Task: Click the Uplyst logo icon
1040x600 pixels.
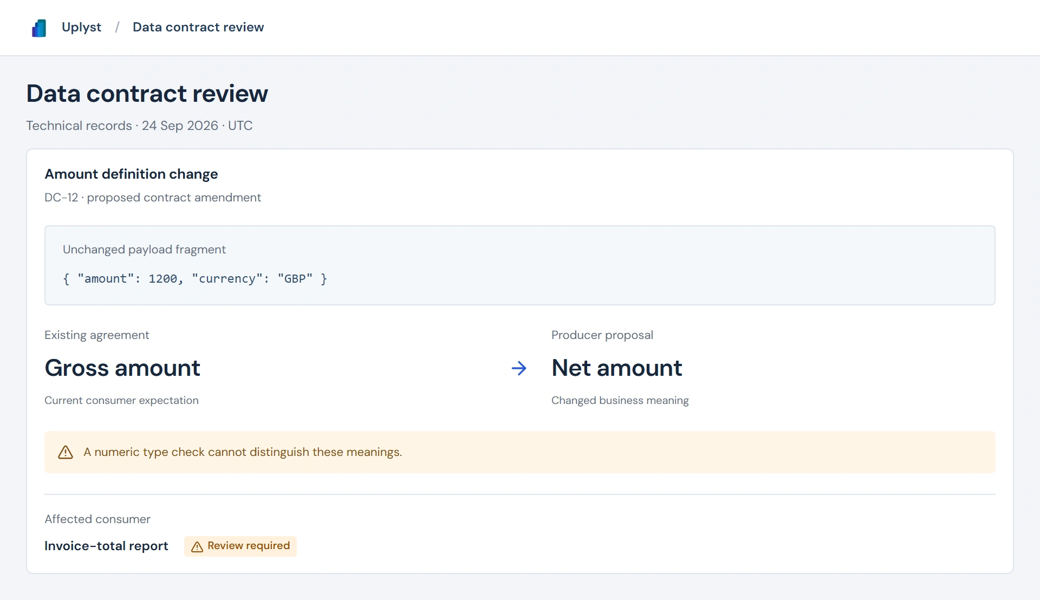Action: 39,28
